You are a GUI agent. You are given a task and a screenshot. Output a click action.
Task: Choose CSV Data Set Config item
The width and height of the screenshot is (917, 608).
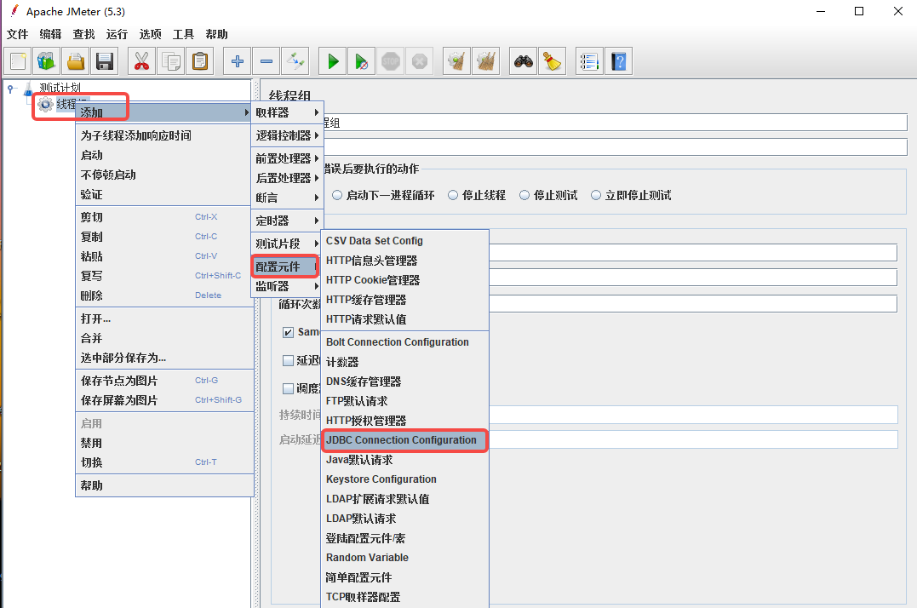375,241
